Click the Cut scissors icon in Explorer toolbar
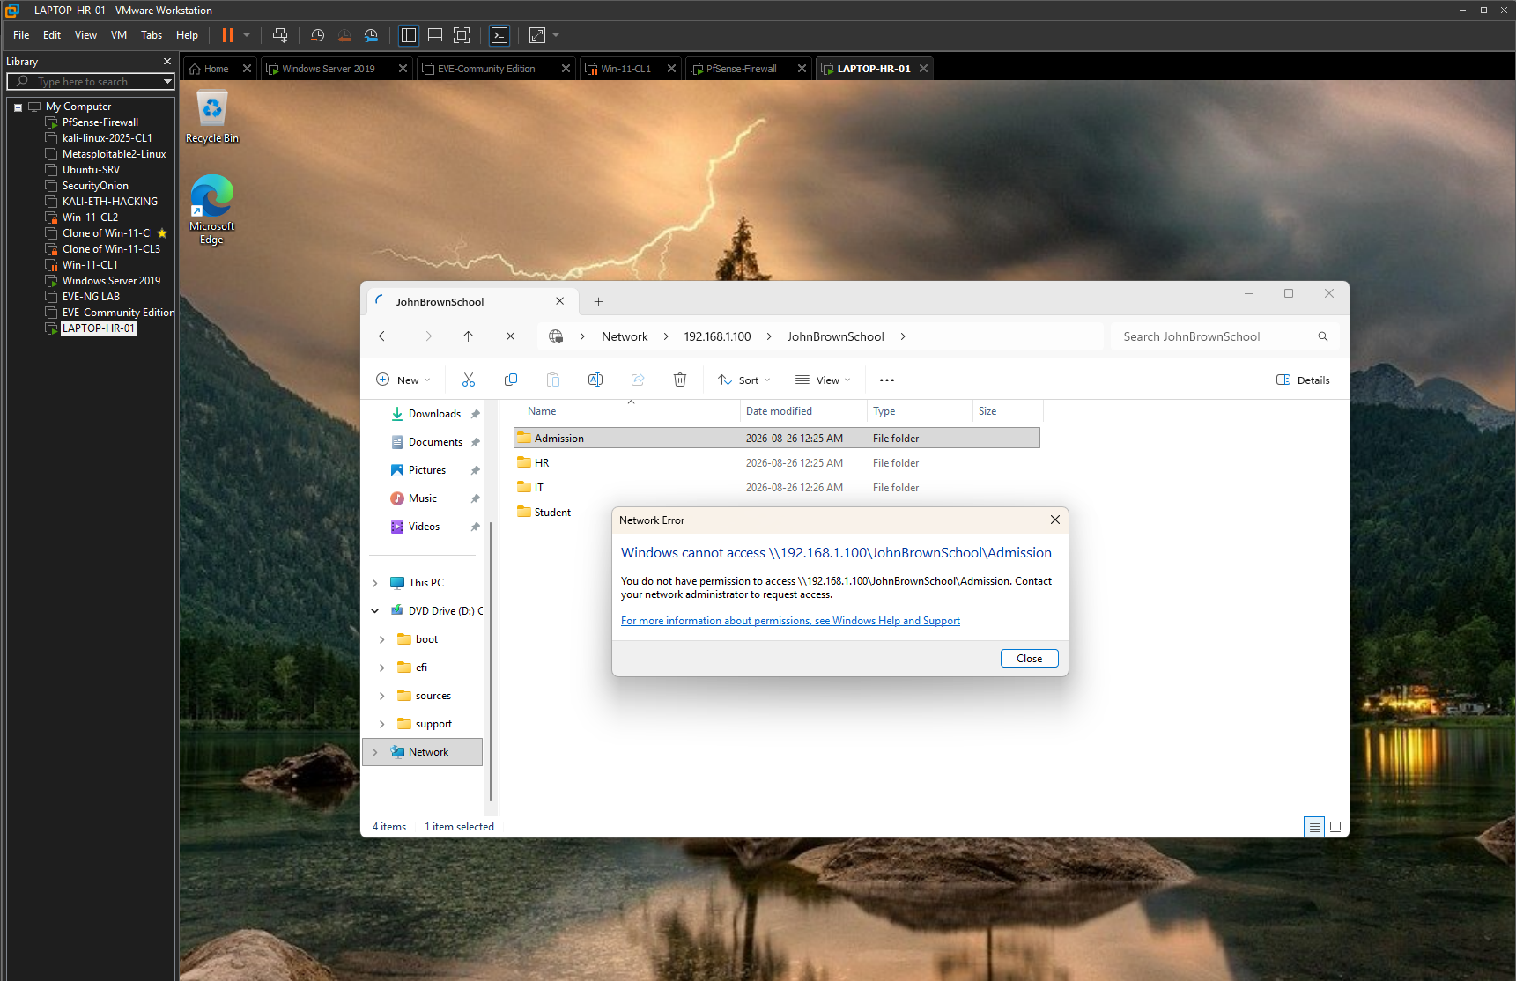 click(x=469, y=380)
